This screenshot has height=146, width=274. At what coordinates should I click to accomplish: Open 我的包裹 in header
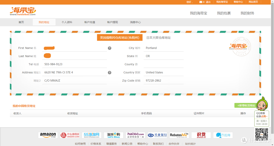[x=224, y=13]
